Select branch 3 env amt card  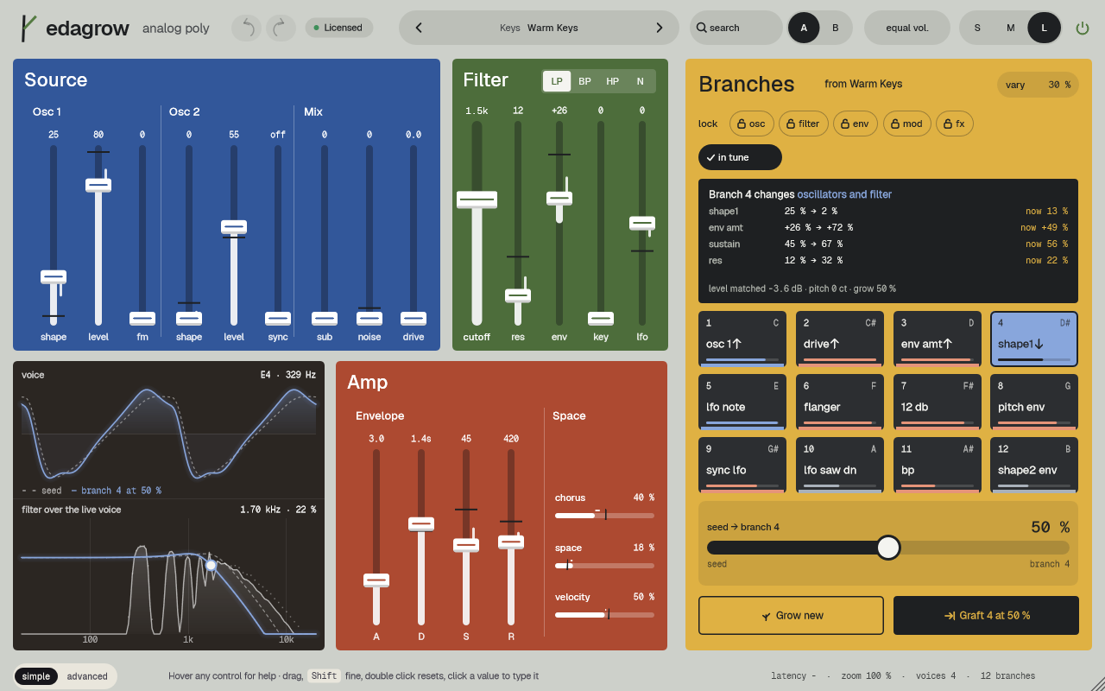click(937, 339)
